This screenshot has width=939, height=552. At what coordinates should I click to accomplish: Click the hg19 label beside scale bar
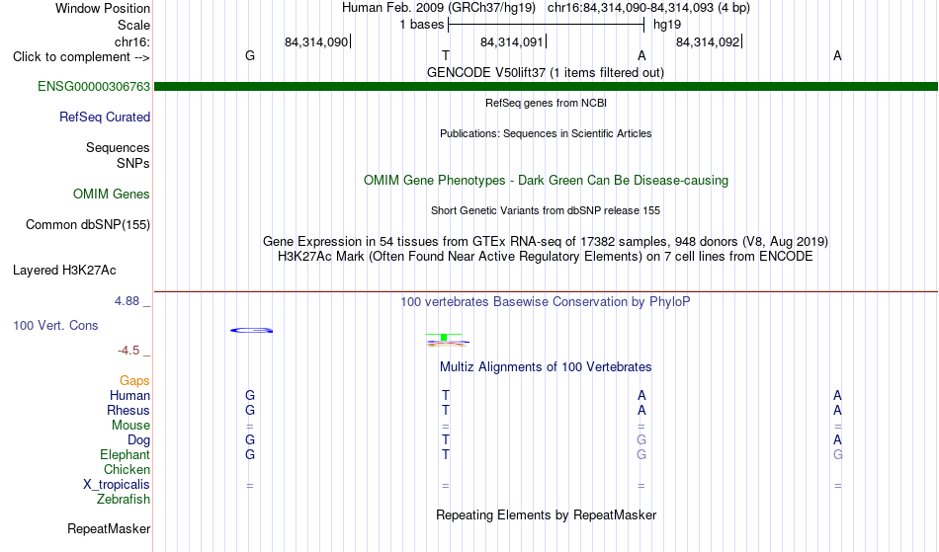[666, 25]
